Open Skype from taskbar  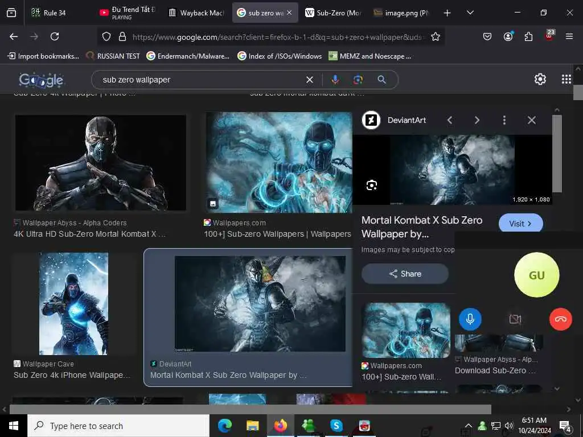click(336, 426)
